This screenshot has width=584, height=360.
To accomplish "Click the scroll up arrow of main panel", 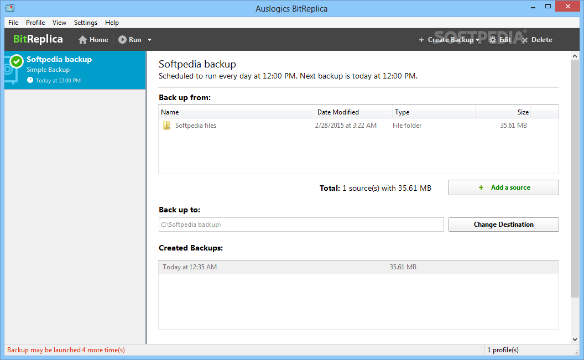I will coord(575,56).
